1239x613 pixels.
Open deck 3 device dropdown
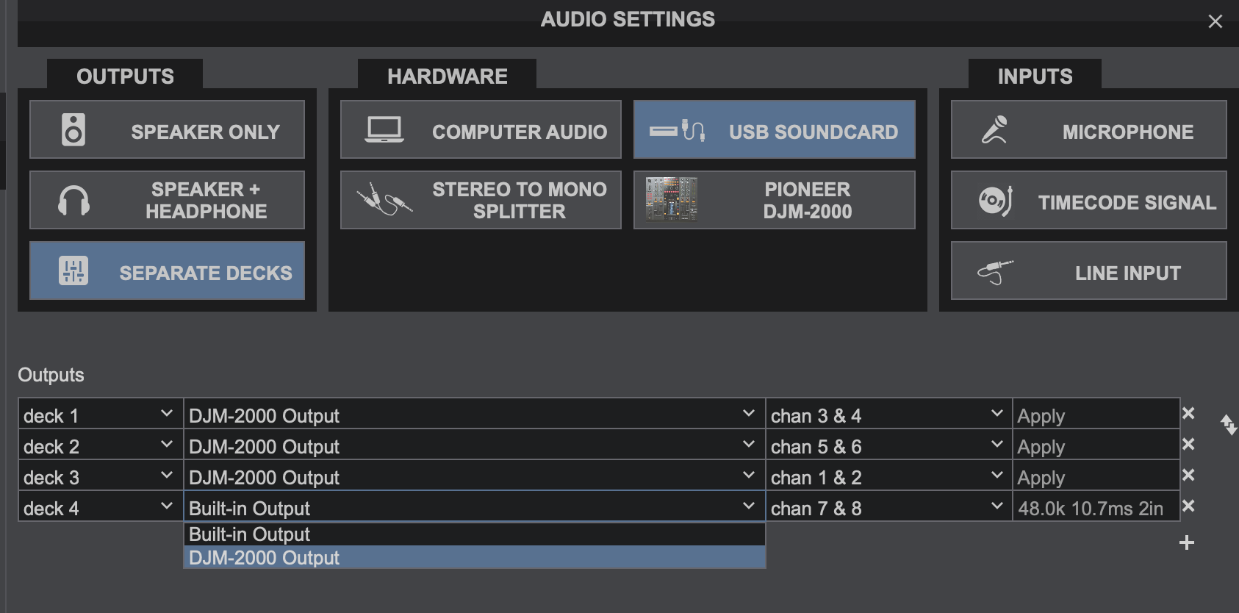coord(475,476)
